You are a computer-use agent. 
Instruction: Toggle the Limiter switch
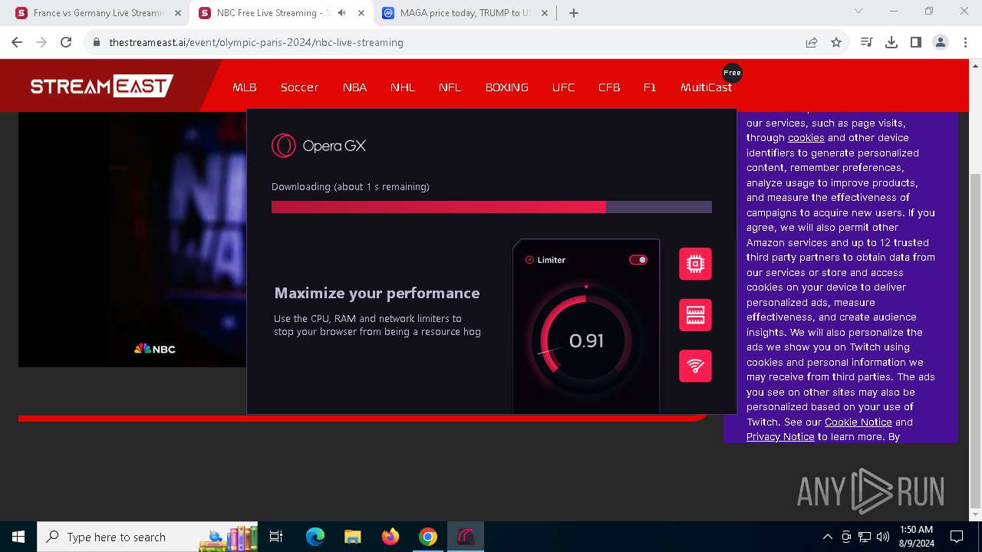[x=638, y=260]
